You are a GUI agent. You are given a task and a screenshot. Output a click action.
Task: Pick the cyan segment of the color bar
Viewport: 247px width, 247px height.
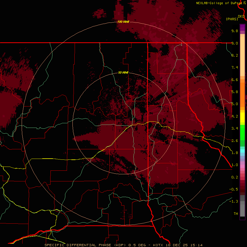click(242, 151)
